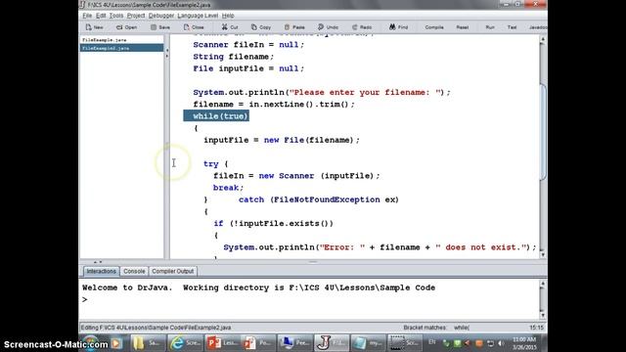This screenshot has width=626, height=352.
Task: Open the screen recorder taskbar button
Action: coord(404,343)
